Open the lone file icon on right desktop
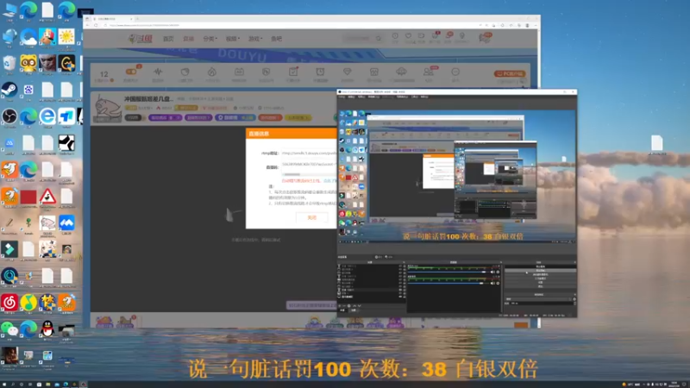Viewport: 690px width, 388px height. click(x=656, y=143)
